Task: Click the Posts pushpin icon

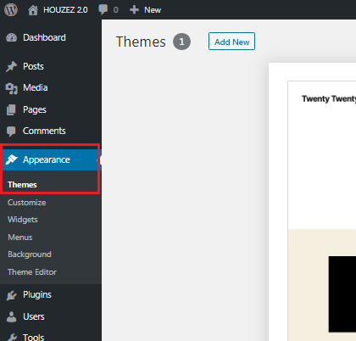Action: tap(12, 67)
